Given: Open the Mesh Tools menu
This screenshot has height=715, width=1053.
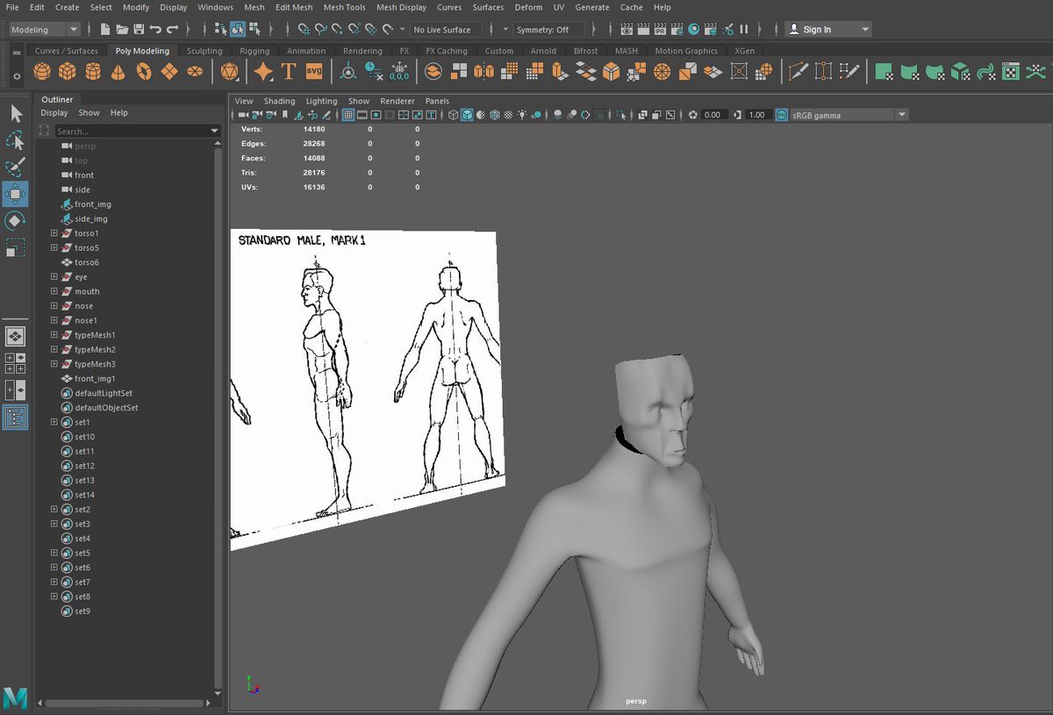Looking at the screenshot, I should [344, 7].
